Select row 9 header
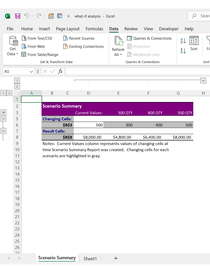 [17, 143]
